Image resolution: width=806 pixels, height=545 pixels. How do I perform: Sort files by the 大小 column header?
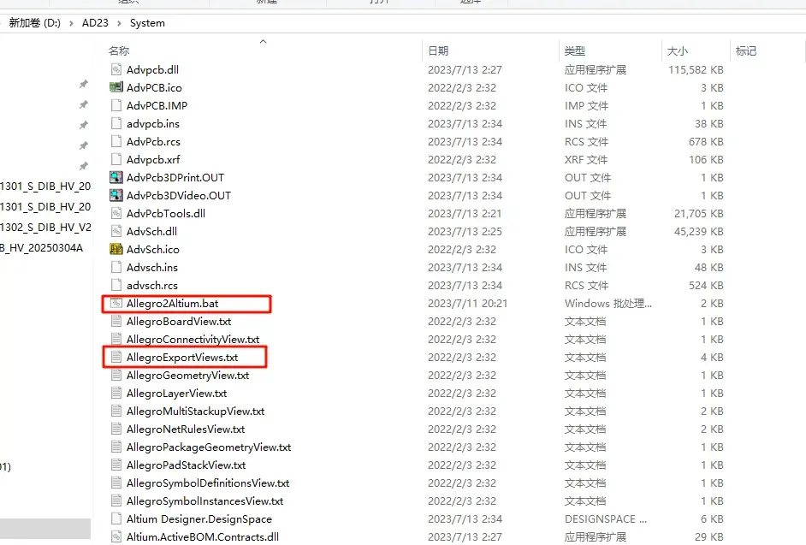pyautogui.click(x=677, y=50)
